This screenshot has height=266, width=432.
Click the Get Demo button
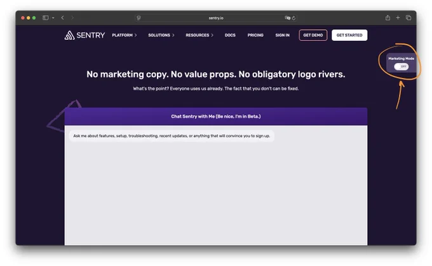[x=313, y=36]
